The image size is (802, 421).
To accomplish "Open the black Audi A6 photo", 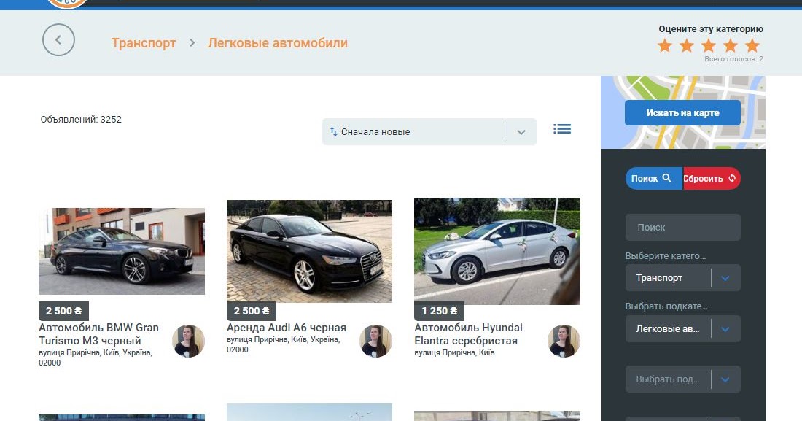I will click(x=309, y=251).
